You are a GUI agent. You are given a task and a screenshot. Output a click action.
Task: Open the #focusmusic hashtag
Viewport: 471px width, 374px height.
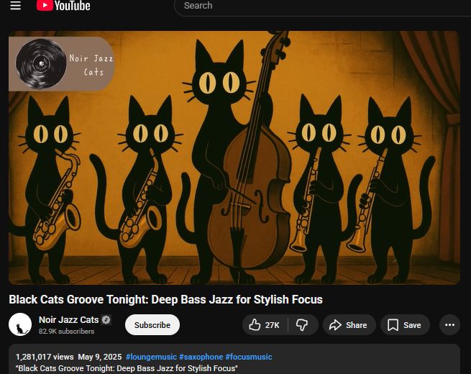[249, 357]
